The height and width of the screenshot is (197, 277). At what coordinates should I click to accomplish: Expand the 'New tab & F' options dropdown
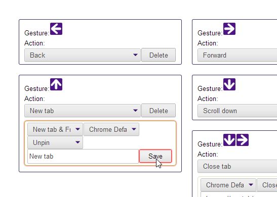55,129
